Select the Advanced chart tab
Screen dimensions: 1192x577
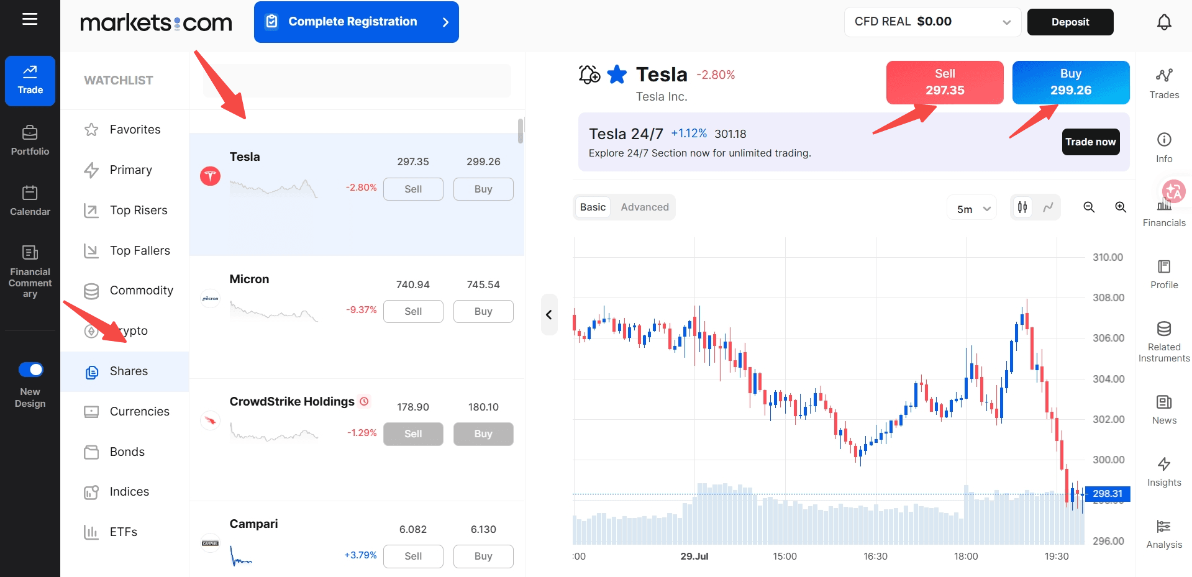[x=645, y=207]
